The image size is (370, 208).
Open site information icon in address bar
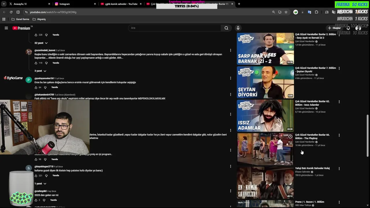pos(26,12)
